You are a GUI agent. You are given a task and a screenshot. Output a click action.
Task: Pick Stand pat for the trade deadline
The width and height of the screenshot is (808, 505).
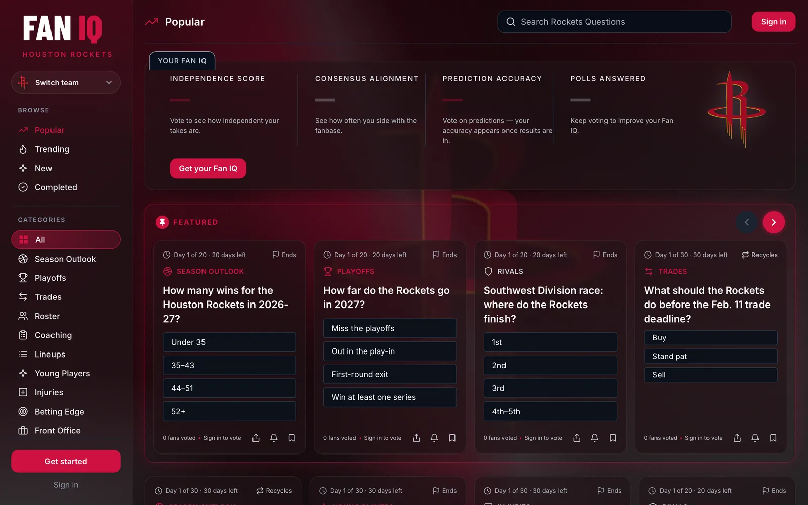711,357
